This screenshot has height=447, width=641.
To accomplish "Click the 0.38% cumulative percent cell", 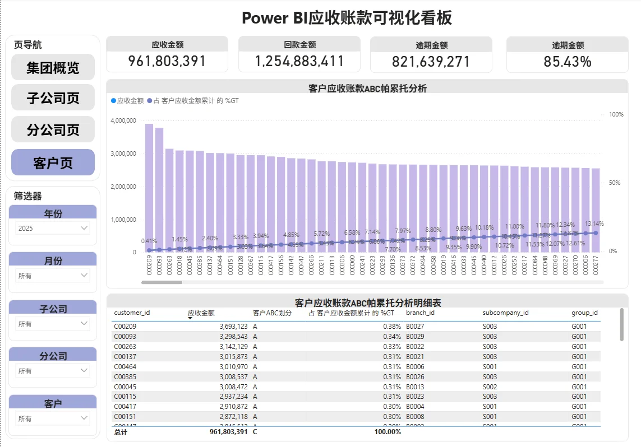I will coord(392,327).
